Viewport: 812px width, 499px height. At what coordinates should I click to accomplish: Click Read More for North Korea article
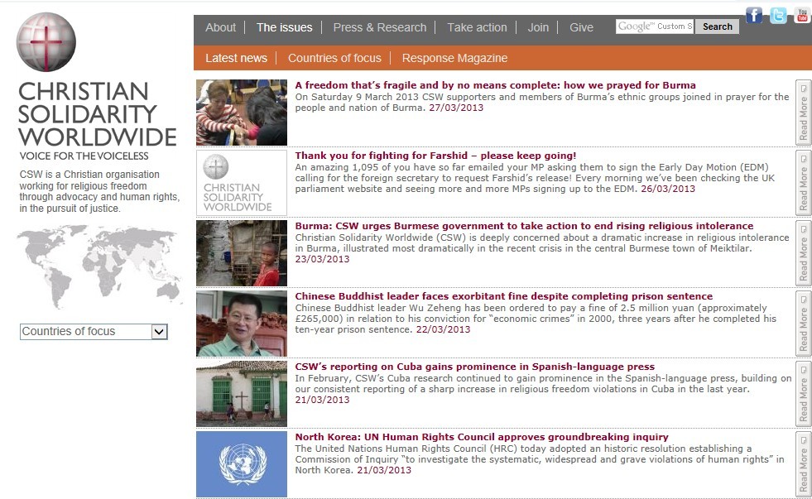(x=802, y=464)
